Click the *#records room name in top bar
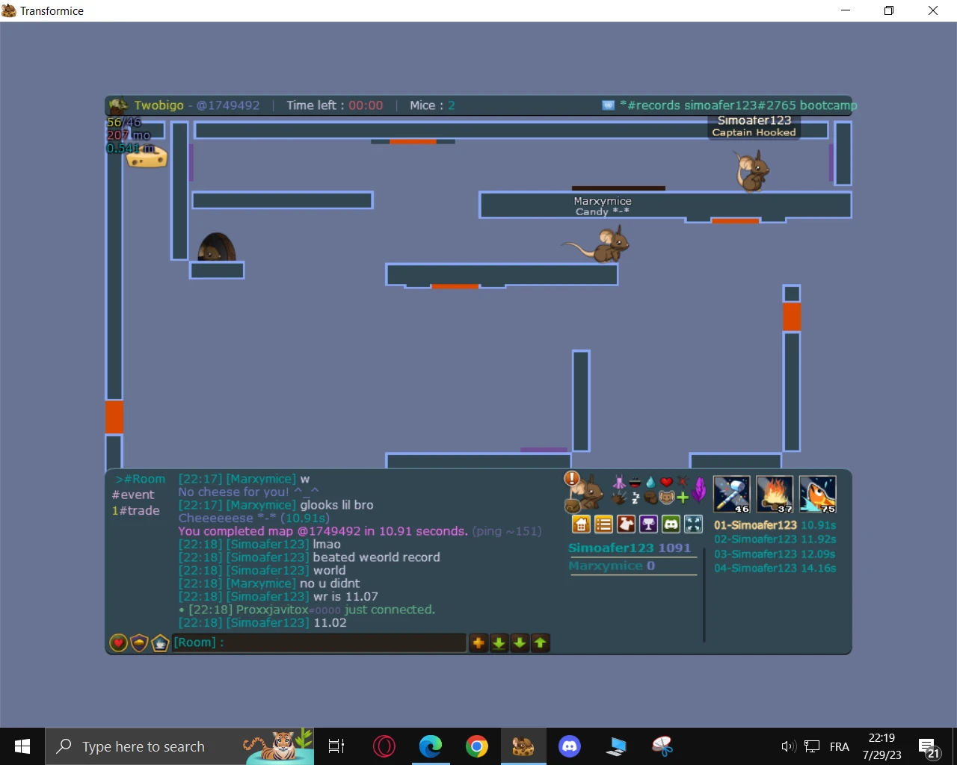The image size is (957, 765). [x=738, y=105]
